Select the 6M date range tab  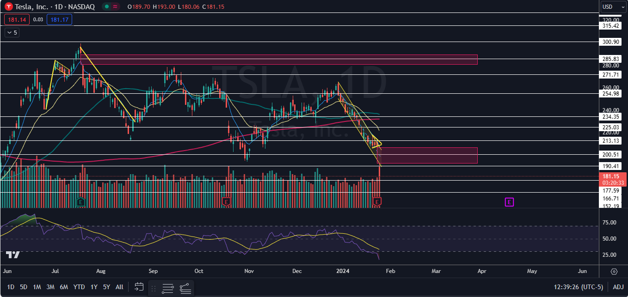(64, 287)
